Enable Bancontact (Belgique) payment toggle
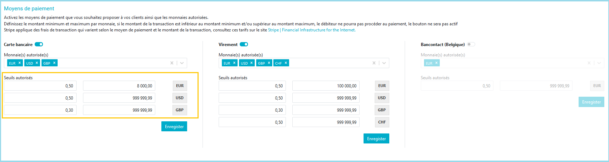The image size is (609, 162). point(471,45)
